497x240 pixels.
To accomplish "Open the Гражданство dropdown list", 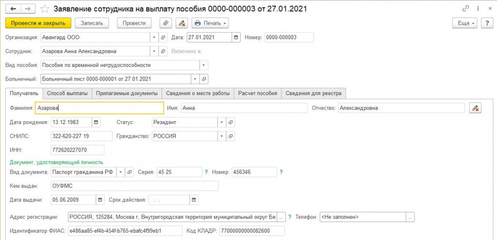I will coord(222,136).
